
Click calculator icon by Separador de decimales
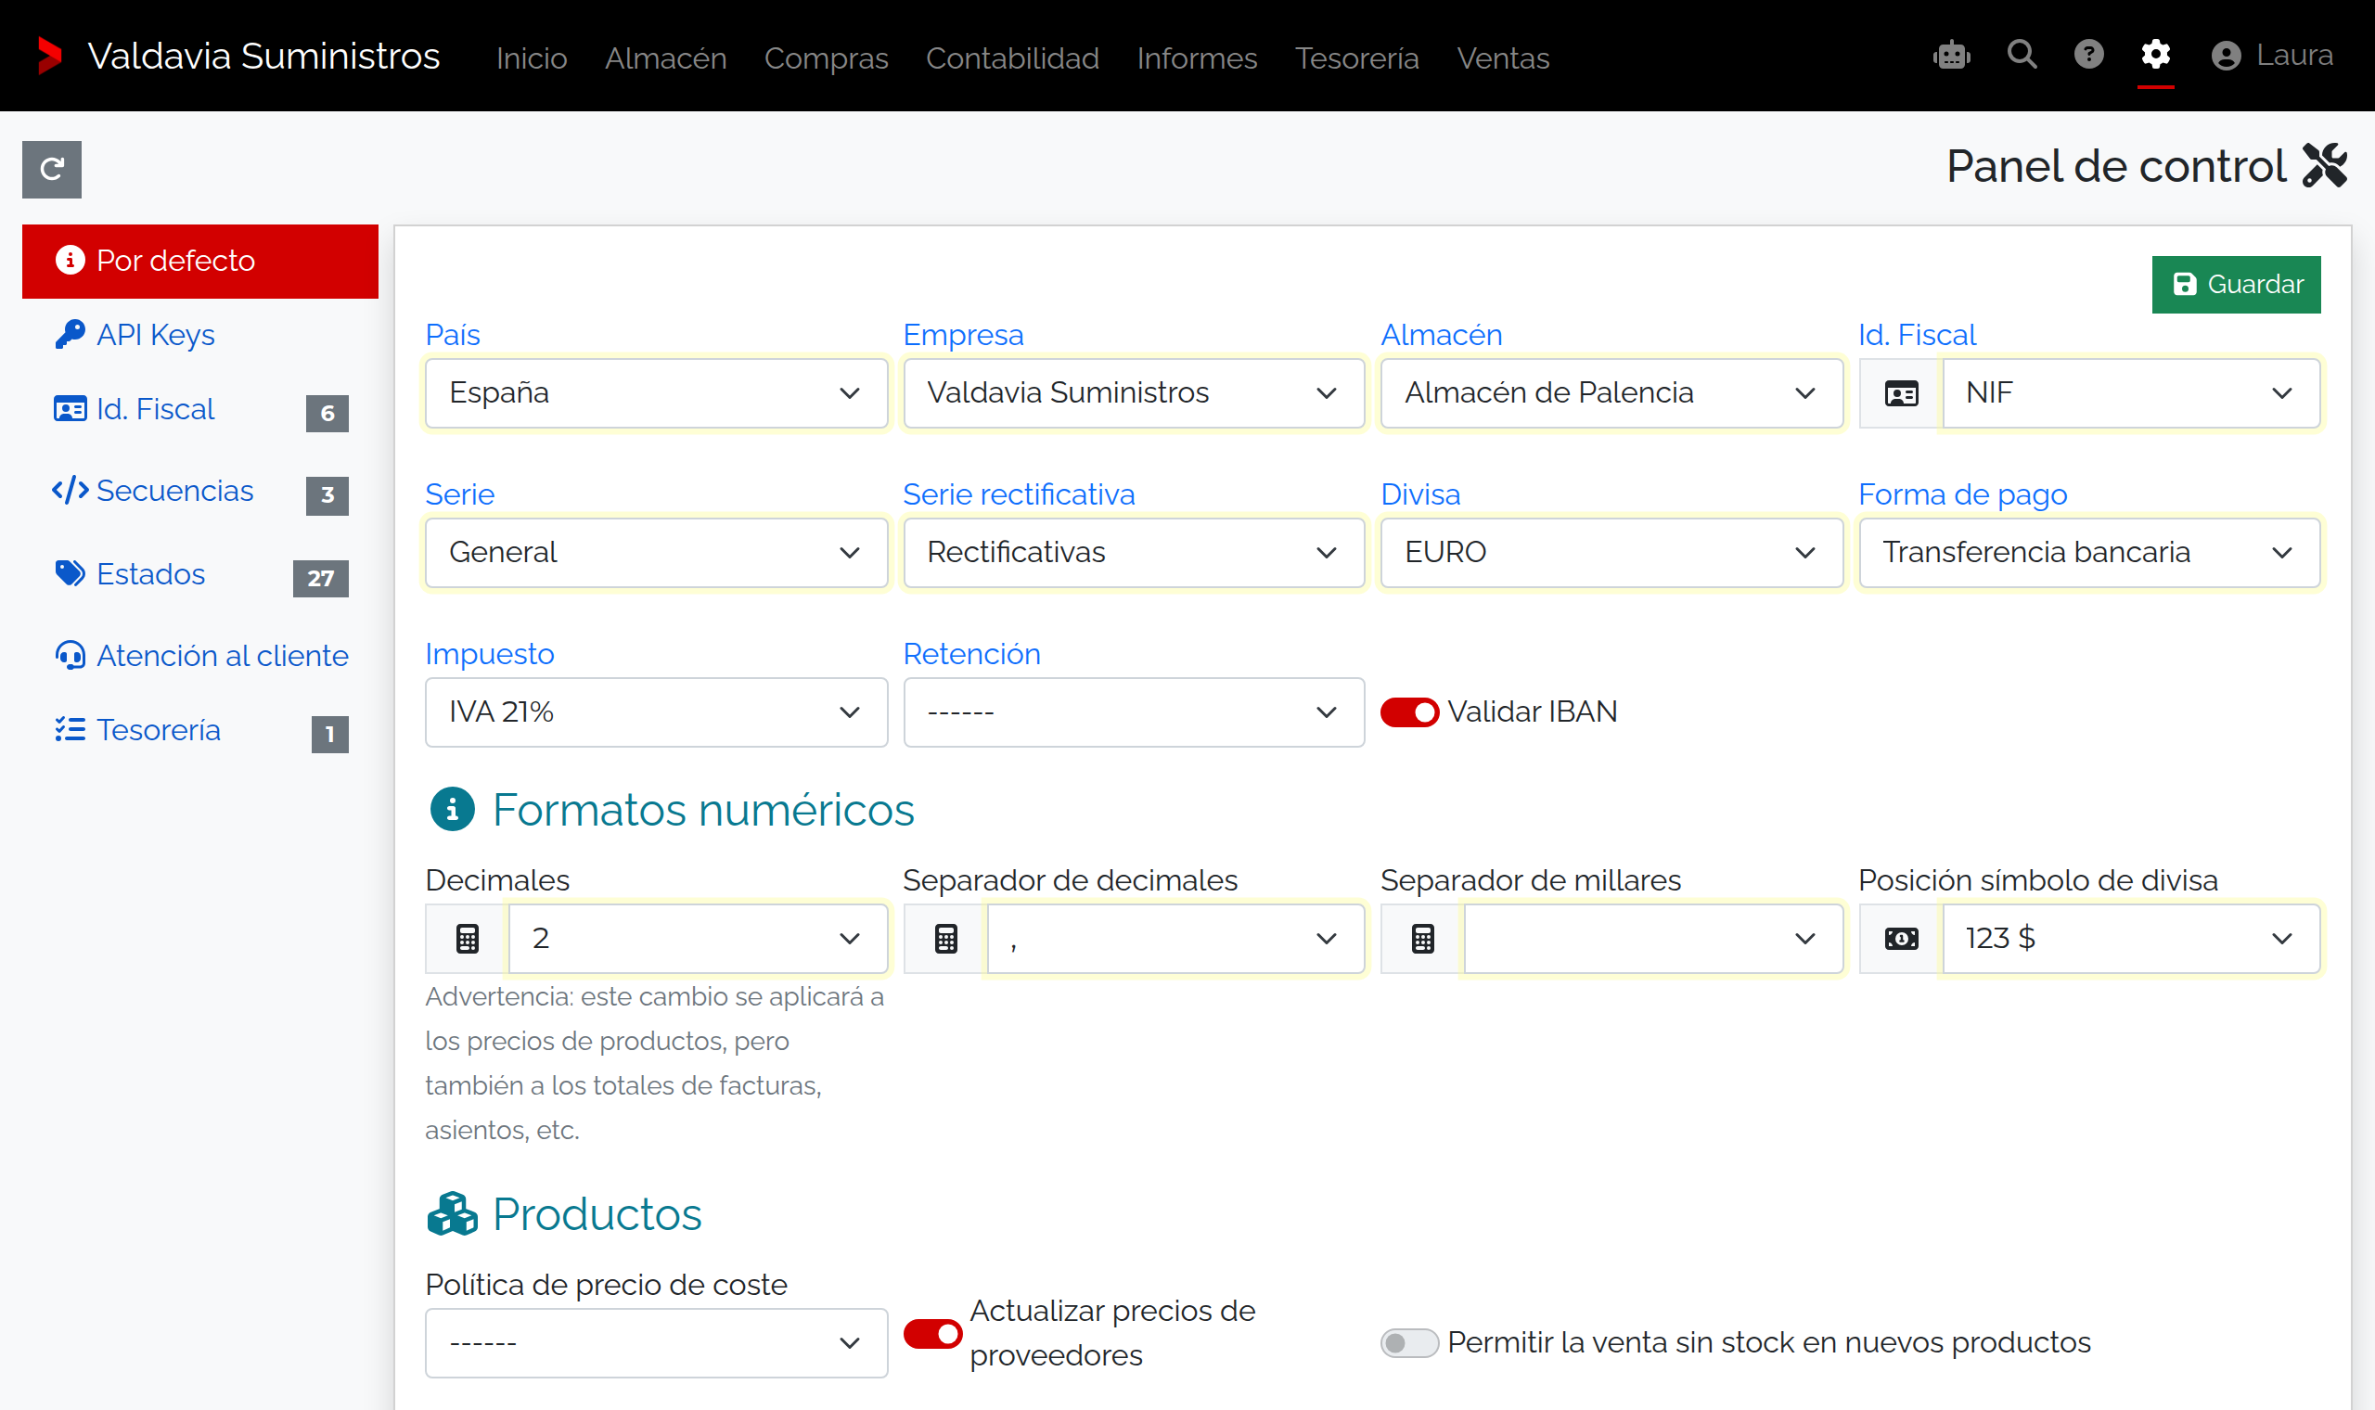coord(945,938)
